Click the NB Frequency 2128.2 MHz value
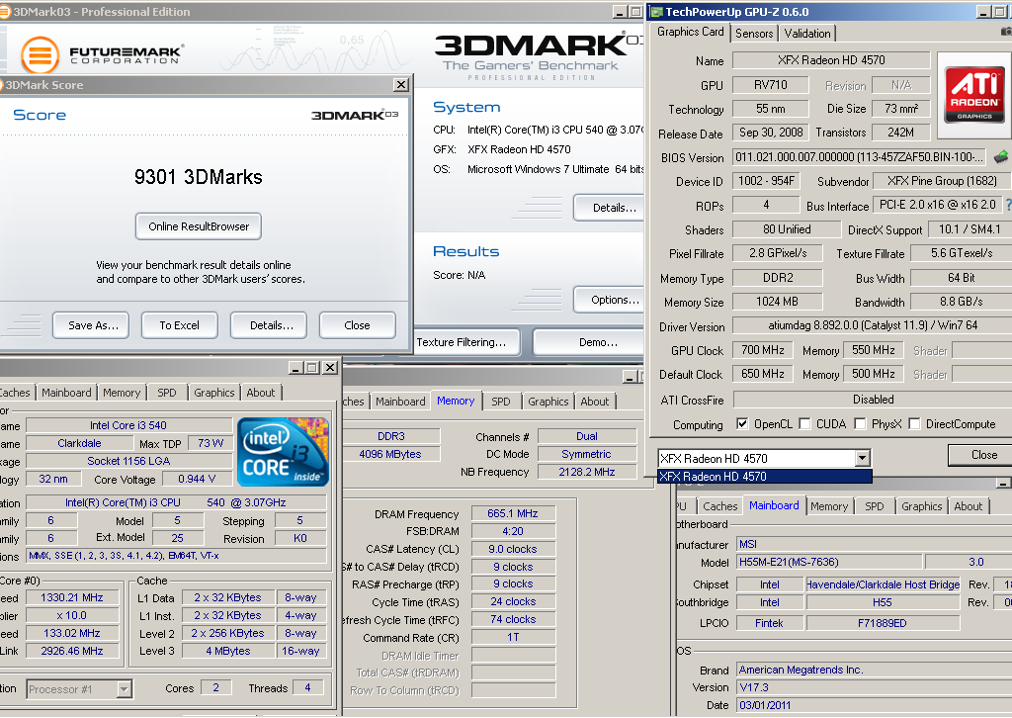The height and width of the screenshot is (718, 1012). pos(587,472)
